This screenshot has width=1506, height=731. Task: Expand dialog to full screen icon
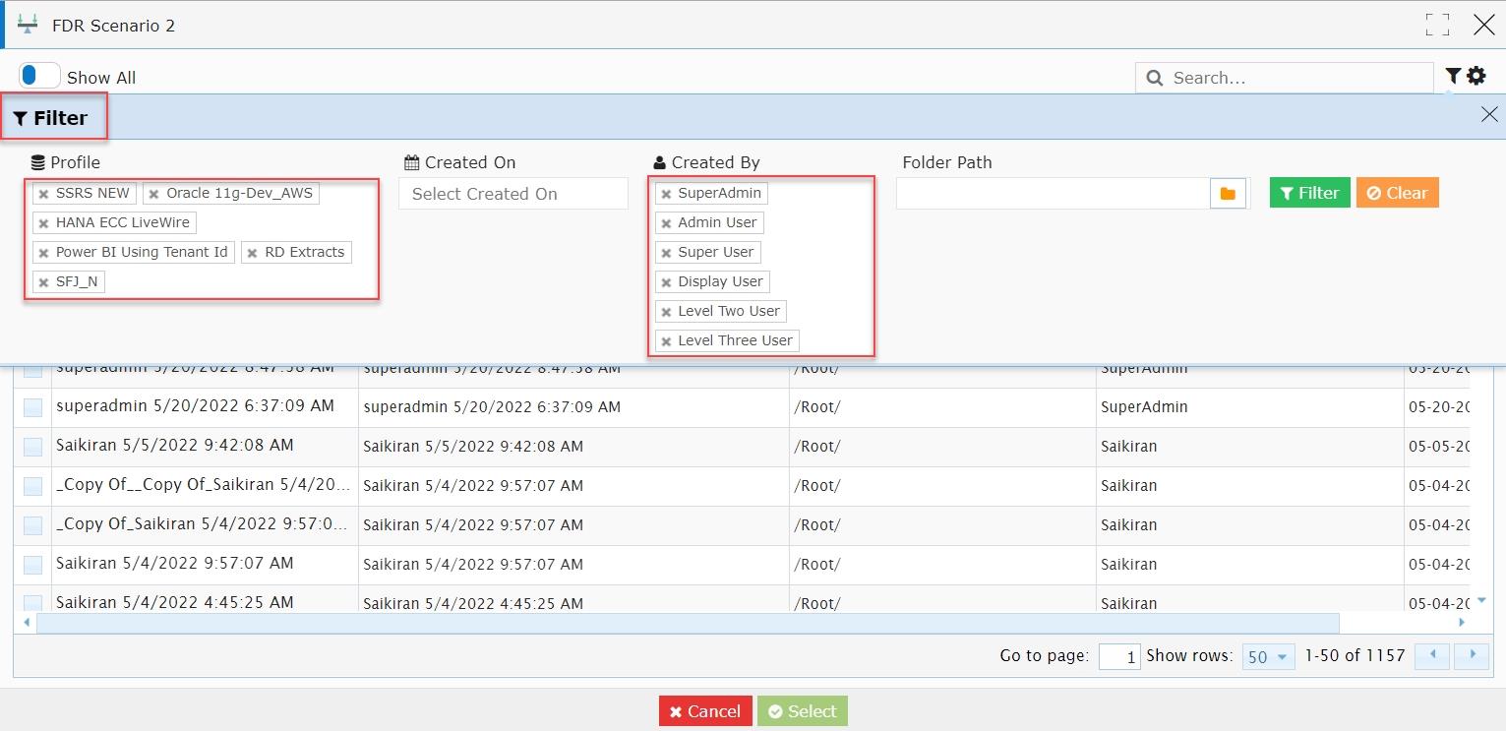1437,25
